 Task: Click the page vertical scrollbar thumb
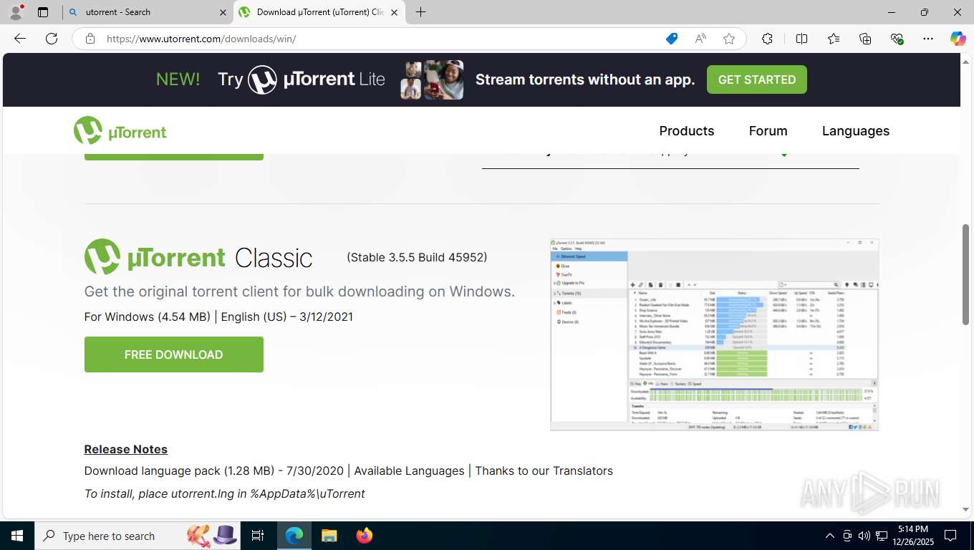coord(965,274)
